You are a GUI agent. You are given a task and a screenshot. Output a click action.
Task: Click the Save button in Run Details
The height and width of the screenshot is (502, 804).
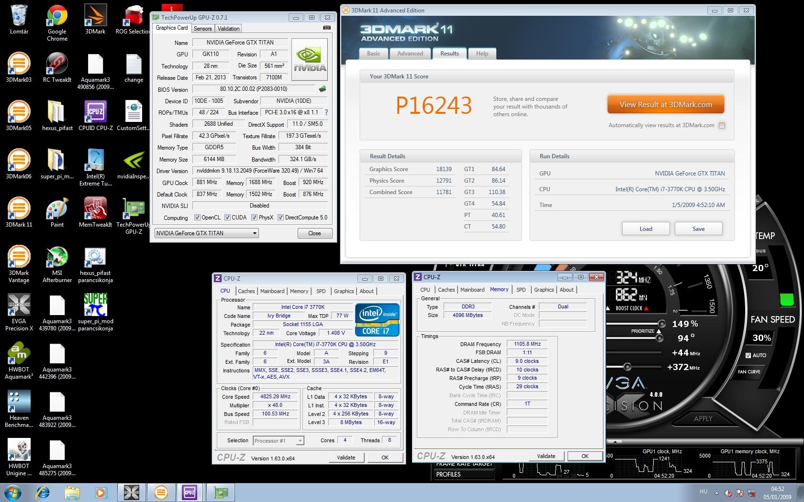[x=698, y=229]
